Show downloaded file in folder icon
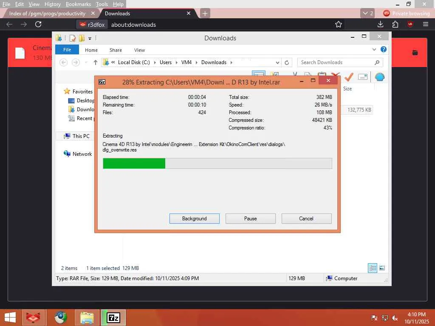 coord(415,52)
